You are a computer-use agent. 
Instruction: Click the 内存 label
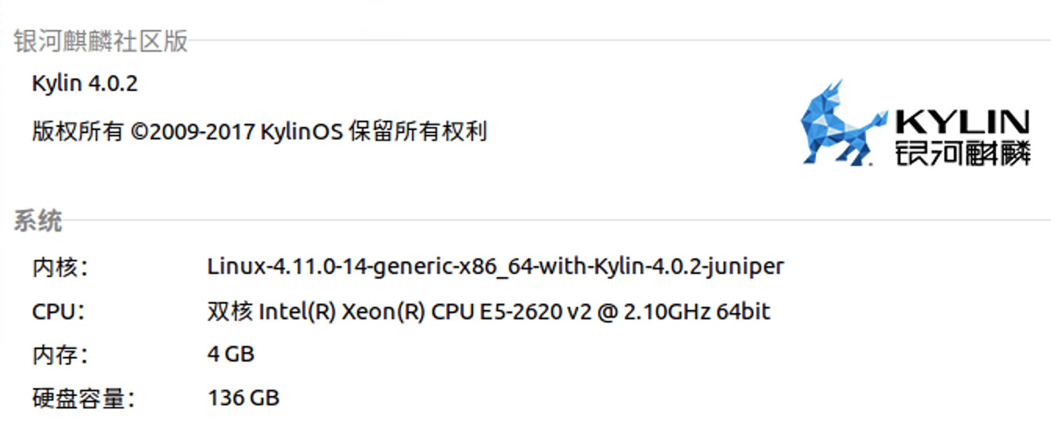60,355
